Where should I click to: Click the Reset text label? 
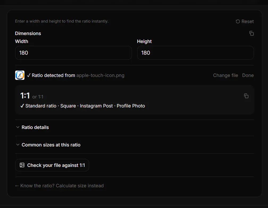point(248,21)
